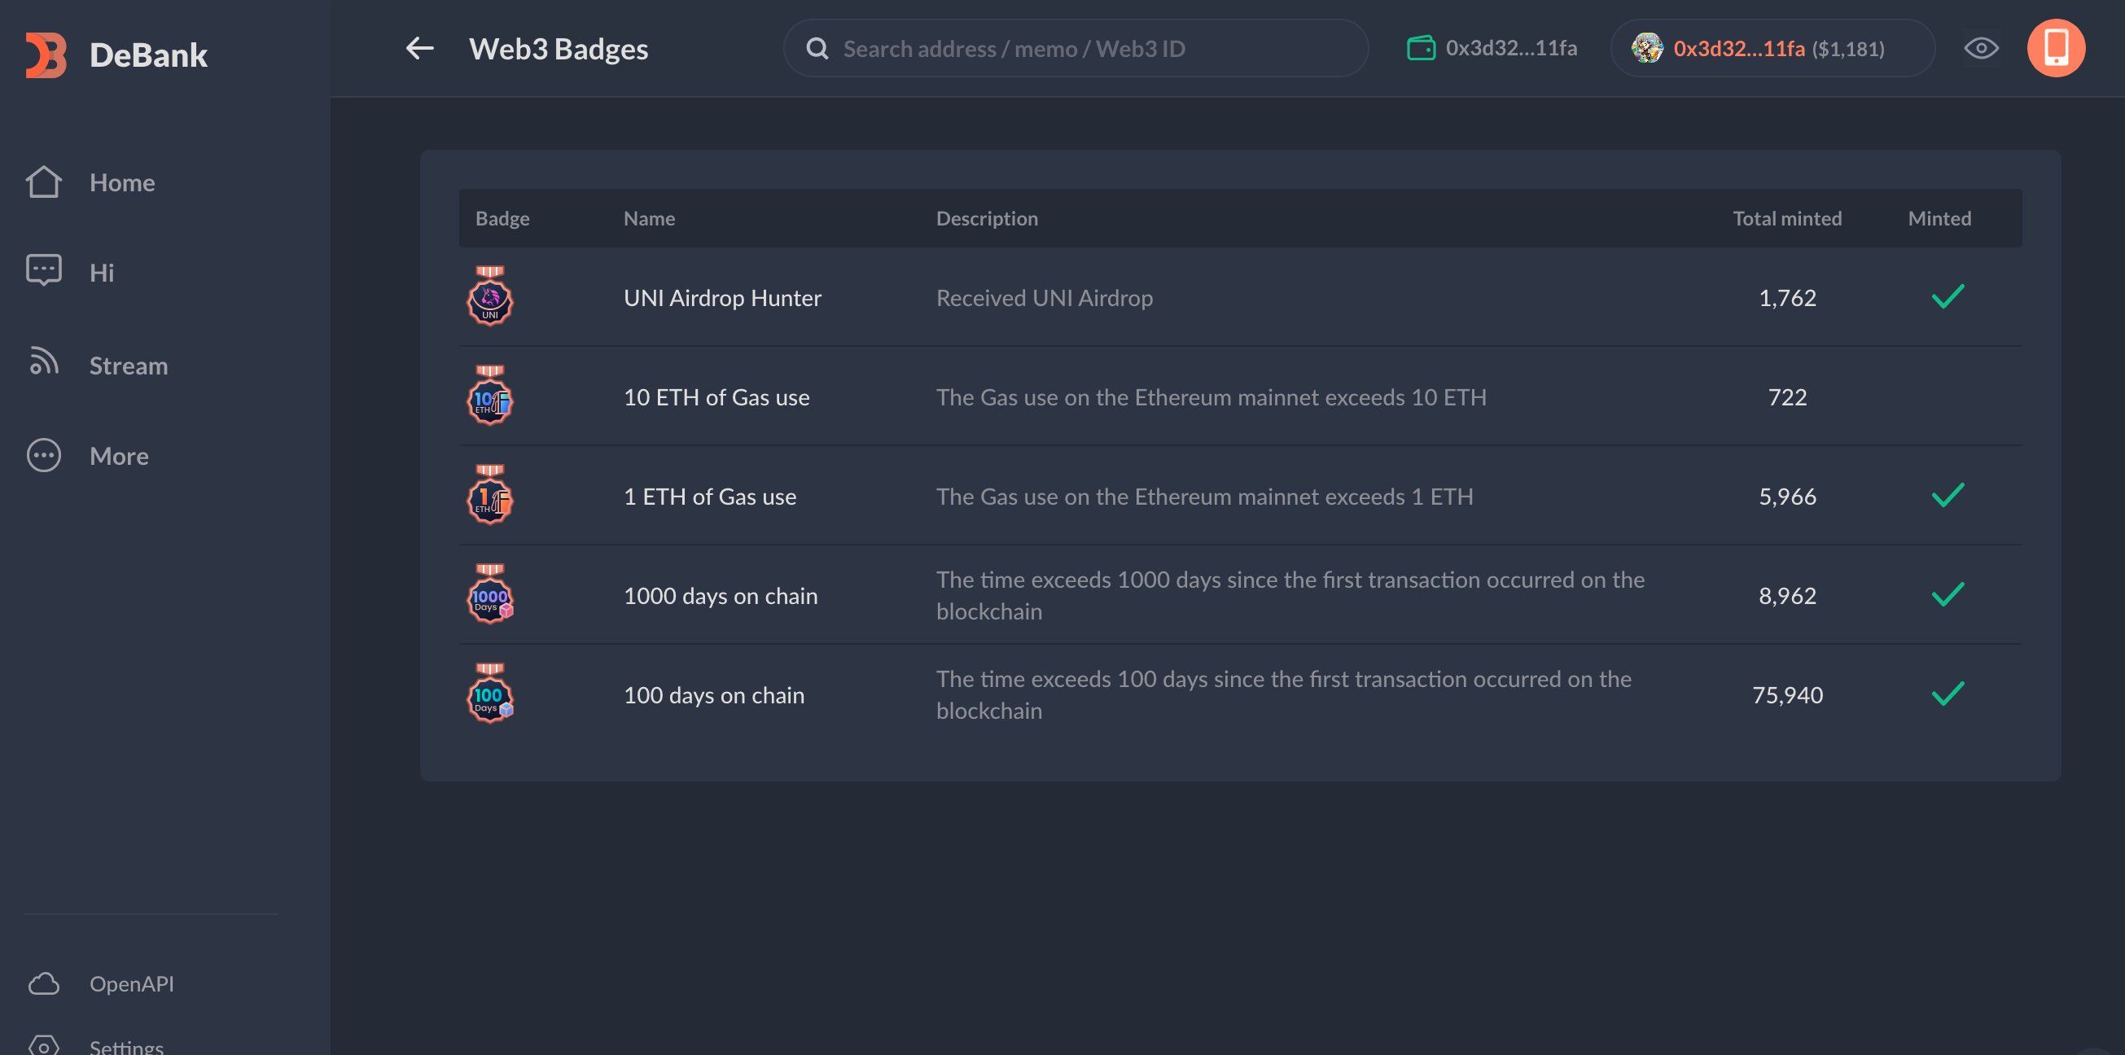Open the Hi messages section
The width and height of the screenshot is (2125, 1055).
tap(102, 273)
